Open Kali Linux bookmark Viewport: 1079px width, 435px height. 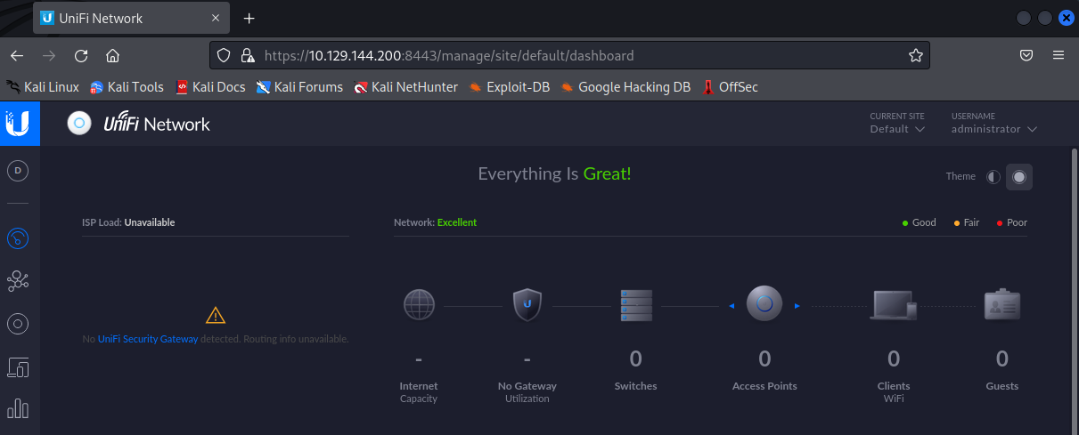click(43, 87)
